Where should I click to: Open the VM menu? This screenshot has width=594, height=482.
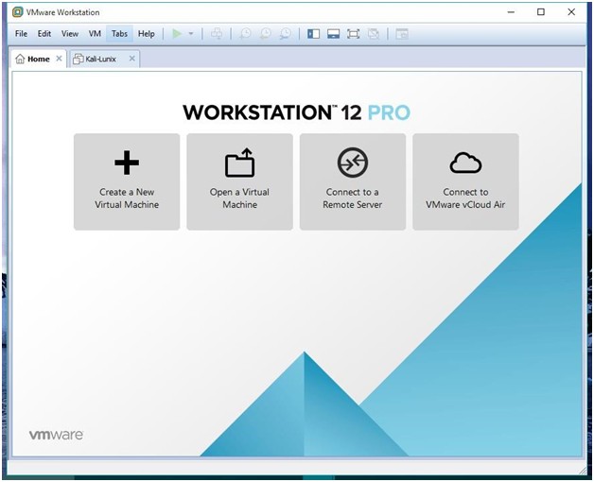click(95, 34)
